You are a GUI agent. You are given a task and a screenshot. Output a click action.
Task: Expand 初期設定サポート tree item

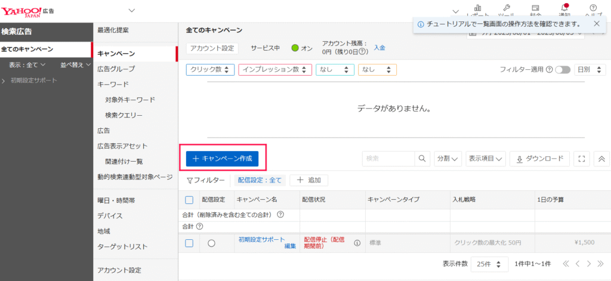point(4,81)
